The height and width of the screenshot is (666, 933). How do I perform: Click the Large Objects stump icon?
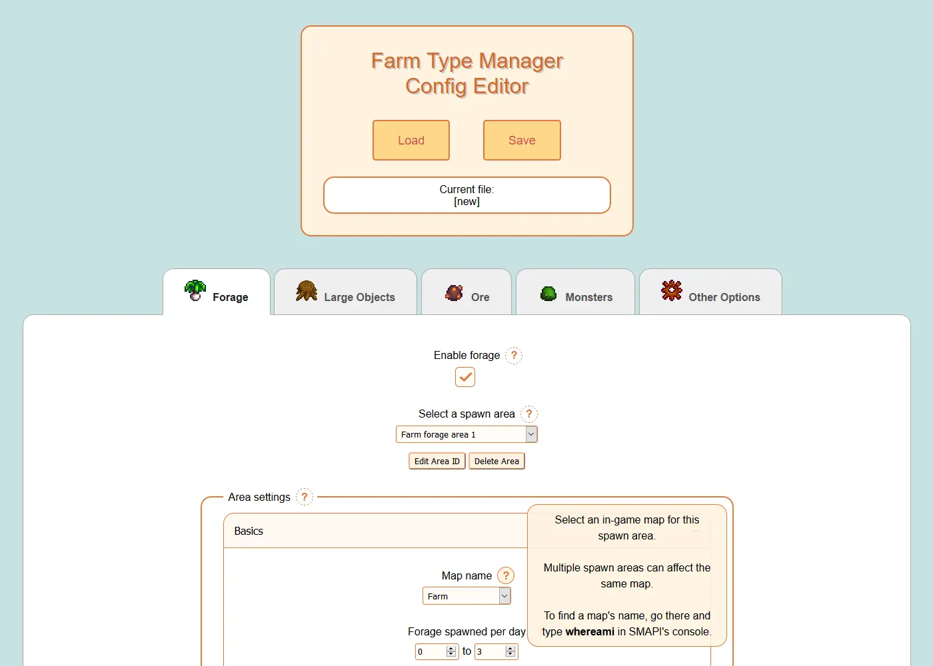(307, 290)
